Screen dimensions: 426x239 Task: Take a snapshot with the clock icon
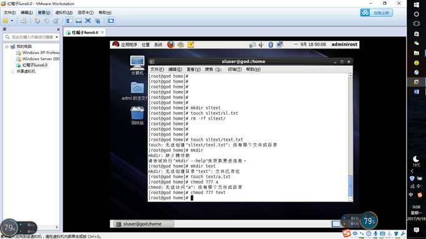pyautogui.click(x=37, y=21)
